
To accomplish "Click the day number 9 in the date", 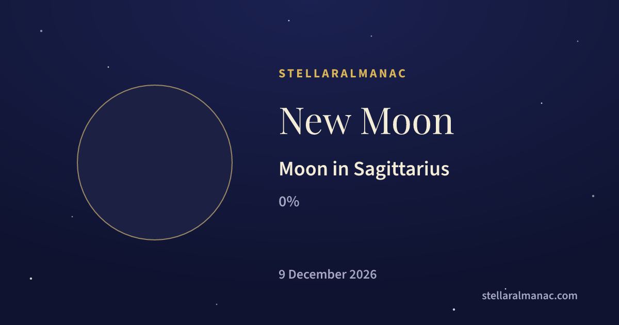I will pyautogui.click(x=282, y=274).
